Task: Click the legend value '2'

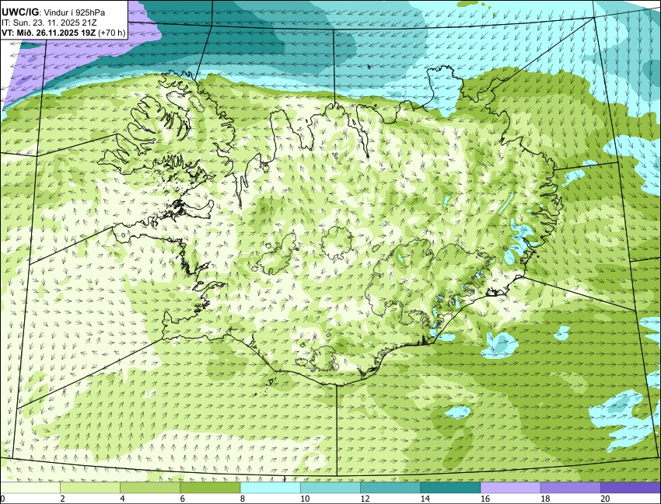Action: coord(62,499)
